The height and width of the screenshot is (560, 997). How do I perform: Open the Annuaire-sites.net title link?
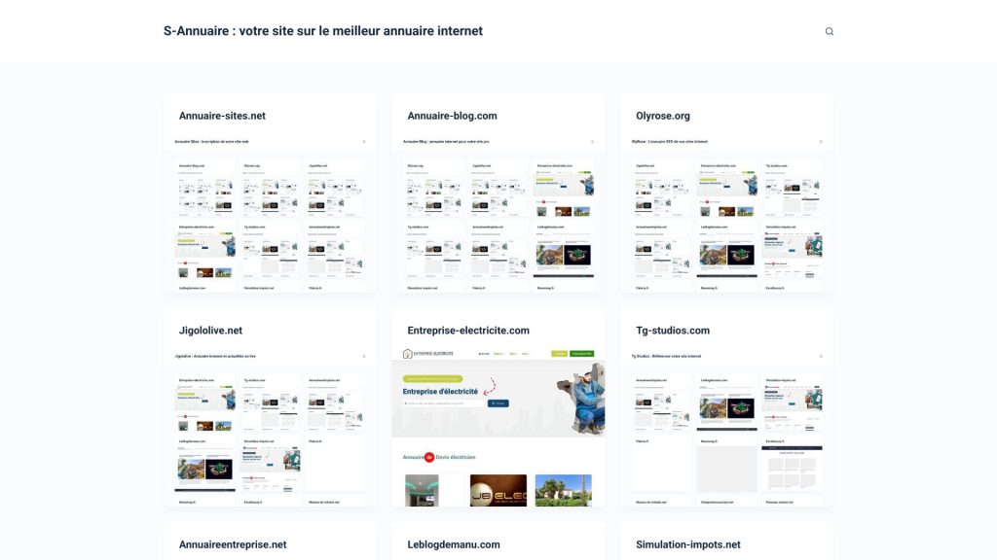pyautogui.click(x=222, y=116)
